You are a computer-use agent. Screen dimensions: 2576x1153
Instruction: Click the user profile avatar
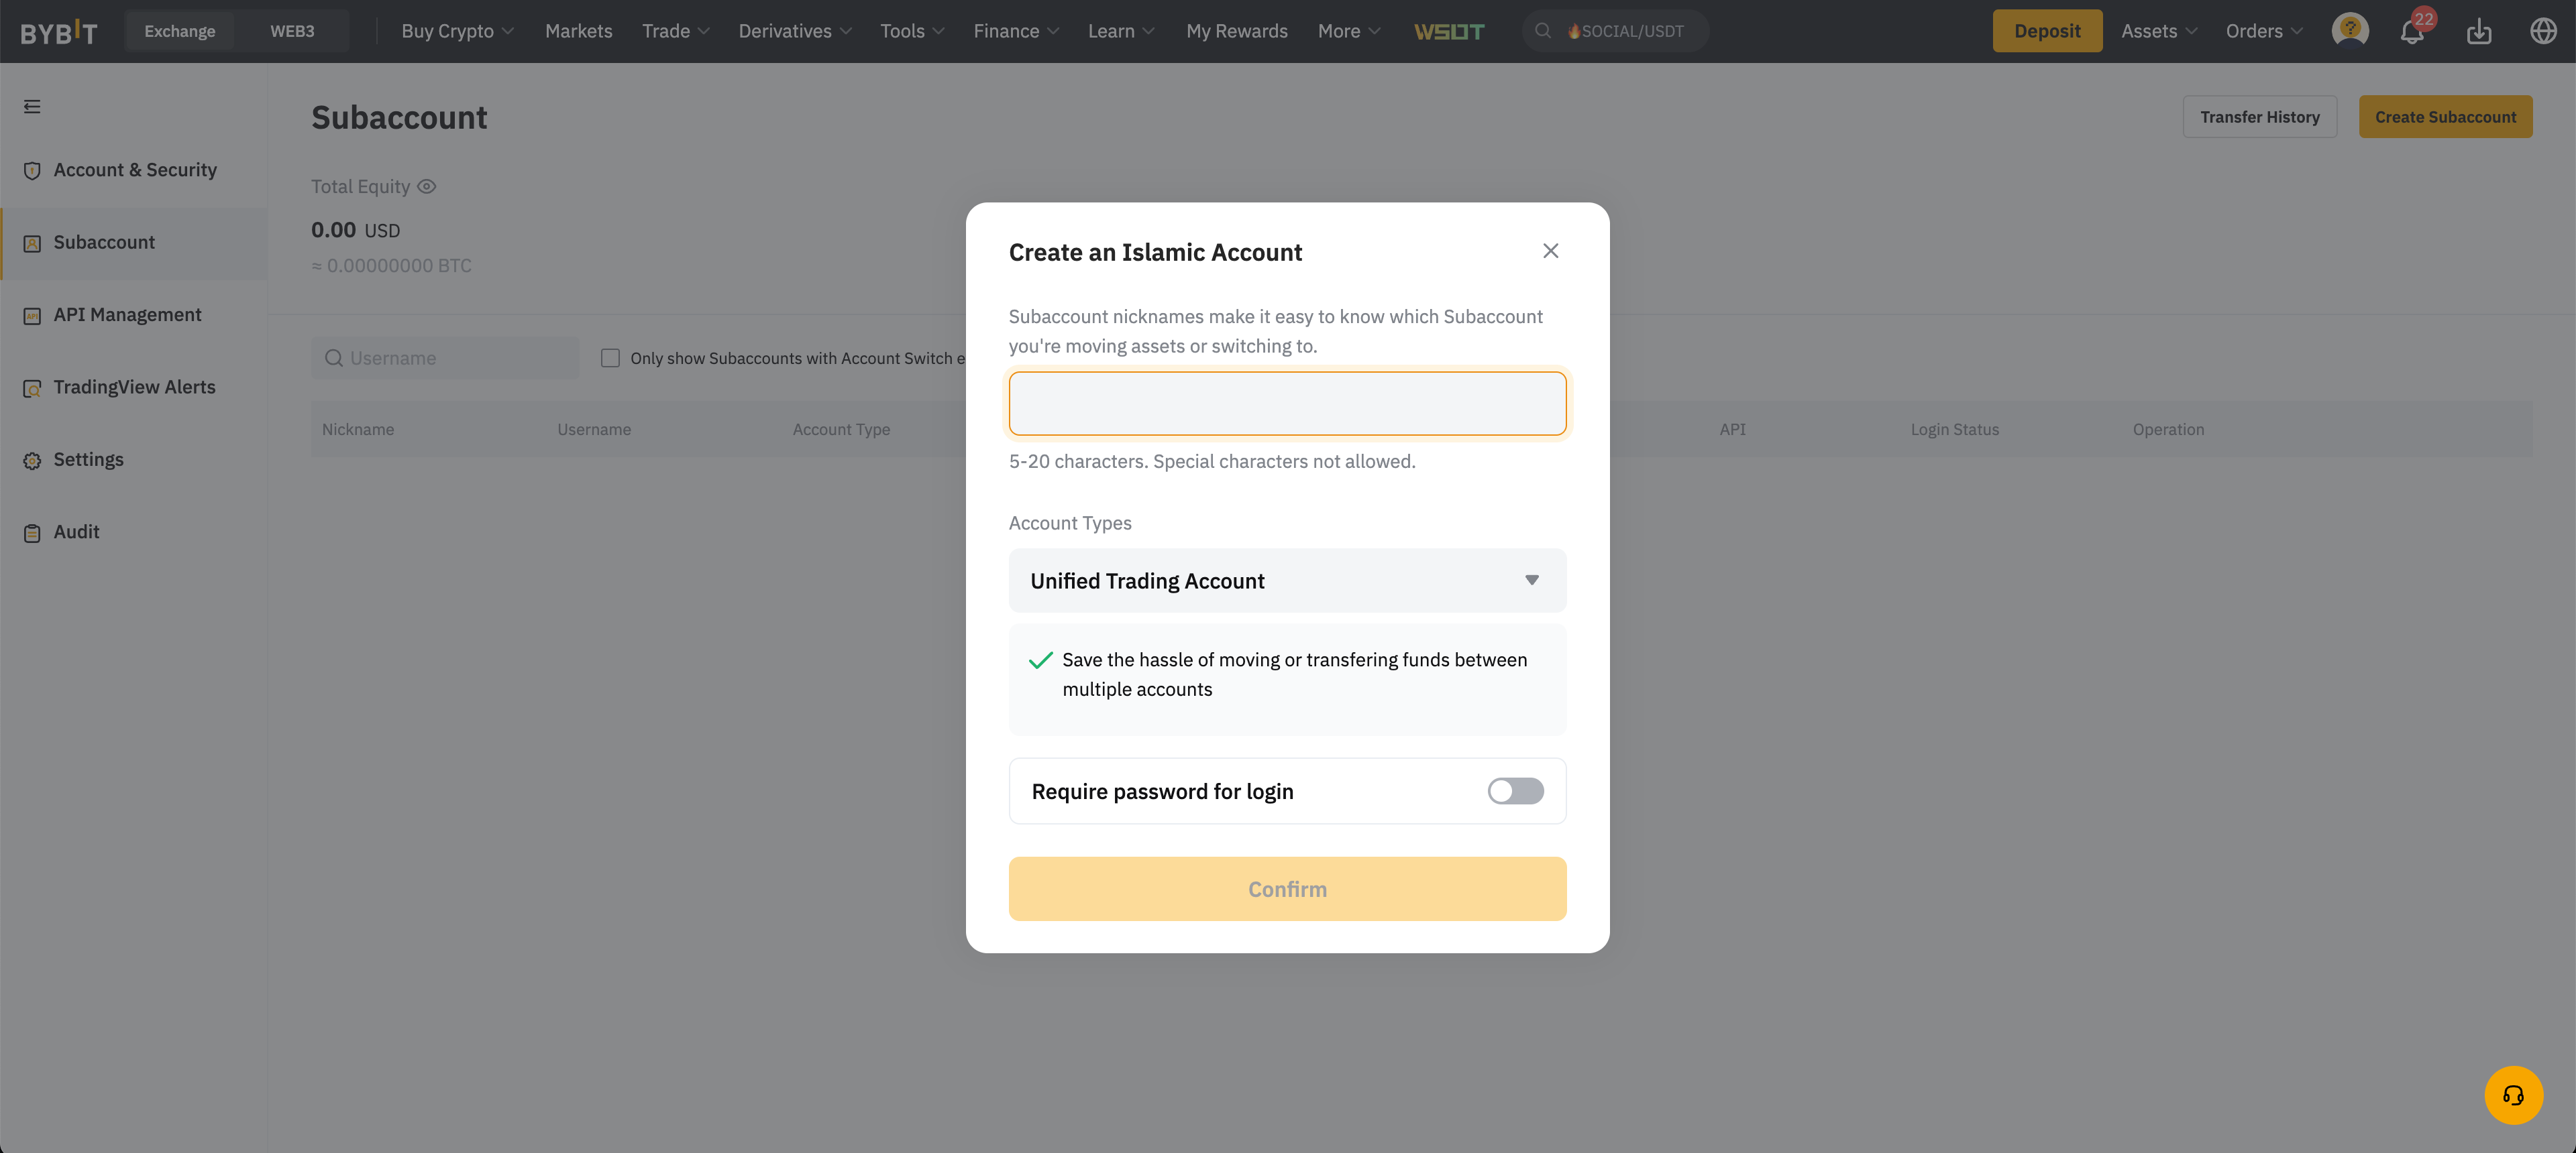point(2350,30)
